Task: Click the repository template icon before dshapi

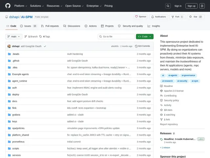Action: (x=7, y=17)
